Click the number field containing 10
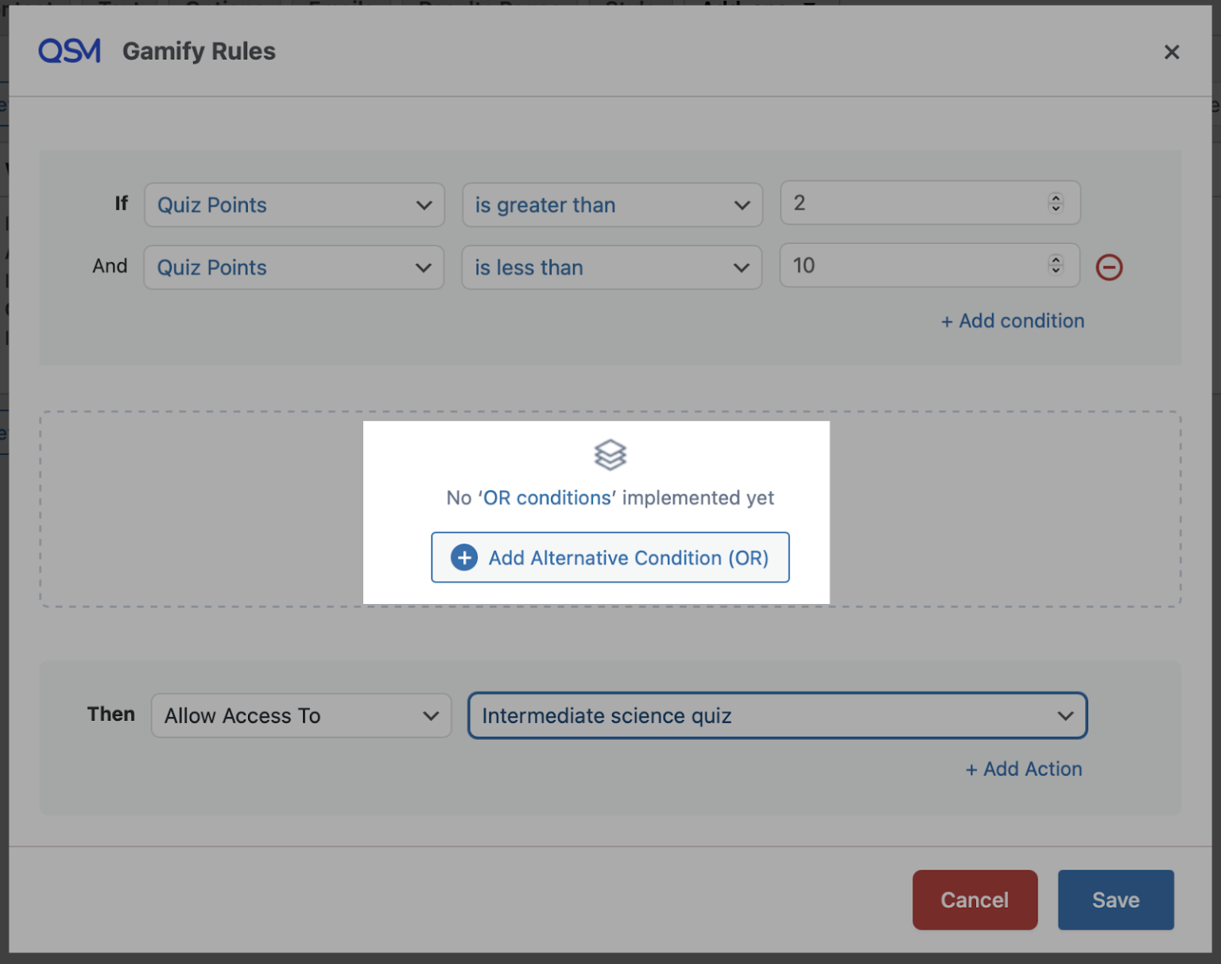 (930, 265)
